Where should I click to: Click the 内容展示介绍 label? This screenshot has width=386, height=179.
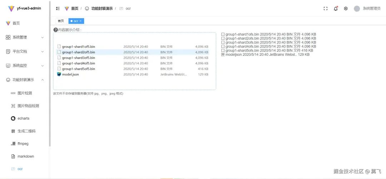pyautogui.click(x=70, y=30)
